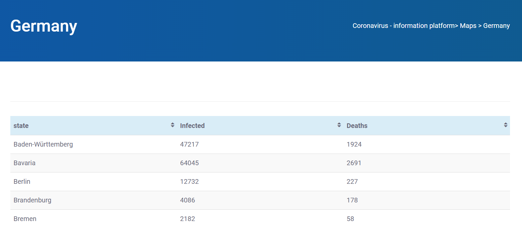Image resolution: width=522 pixels, height=228 pixels.
Task: Click Bavaria's infected count 64045
Action: coord(190,163)
